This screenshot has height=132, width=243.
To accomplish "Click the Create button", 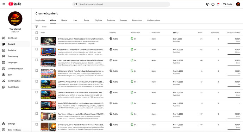I will 228,4.
